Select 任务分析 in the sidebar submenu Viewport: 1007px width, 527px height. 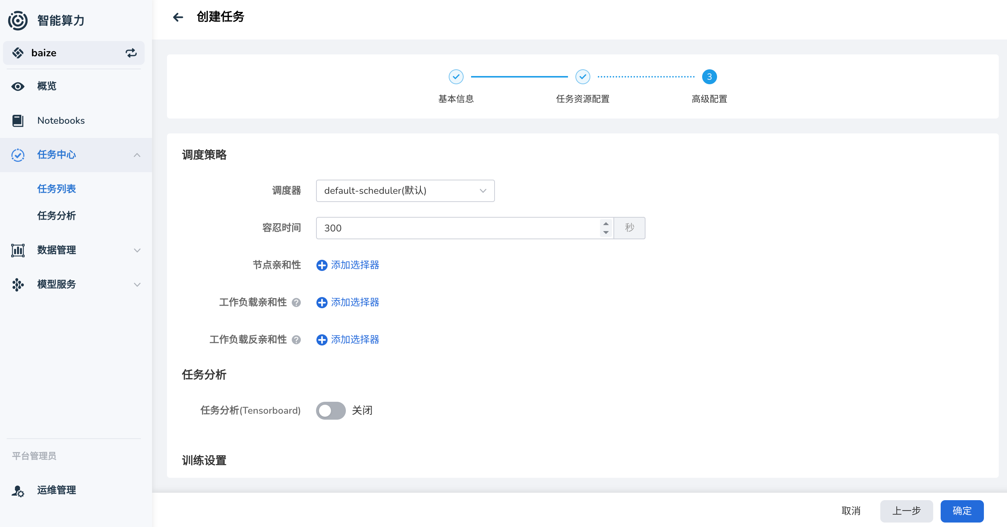(x=56, y=215)
